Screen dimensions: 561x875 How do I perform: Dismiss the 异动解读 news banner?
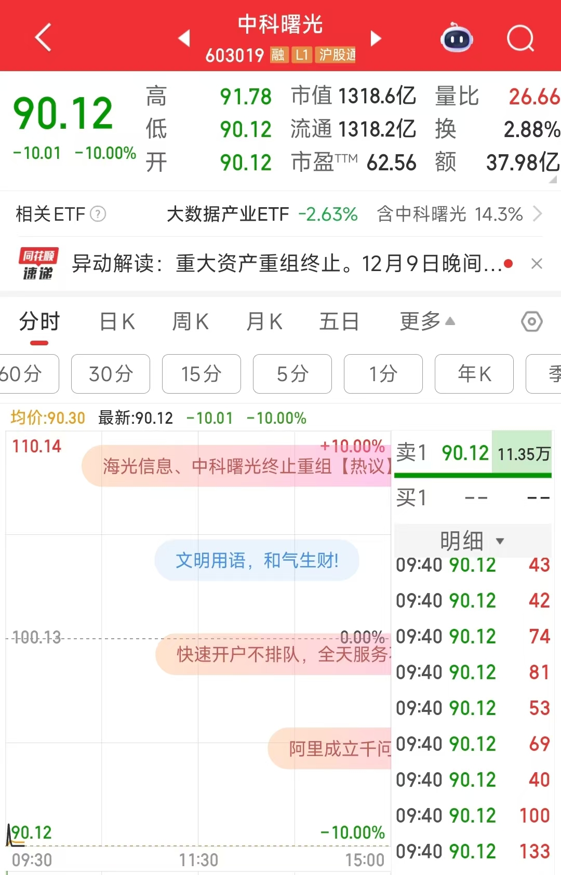537,264
